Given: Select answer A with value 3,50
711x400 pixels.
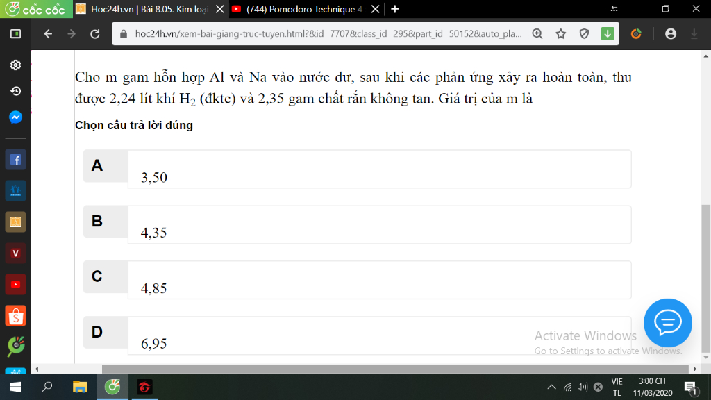Looking at the screenshot, I should click(358, 169).
